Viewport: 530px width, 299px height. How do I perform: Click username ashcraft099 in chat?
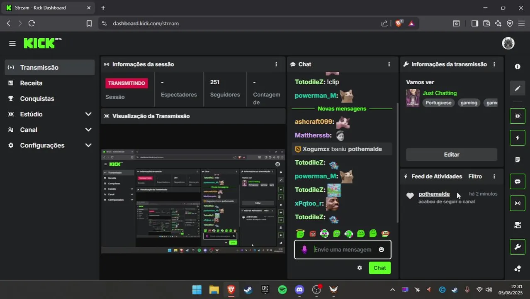(x=314, y=122)
